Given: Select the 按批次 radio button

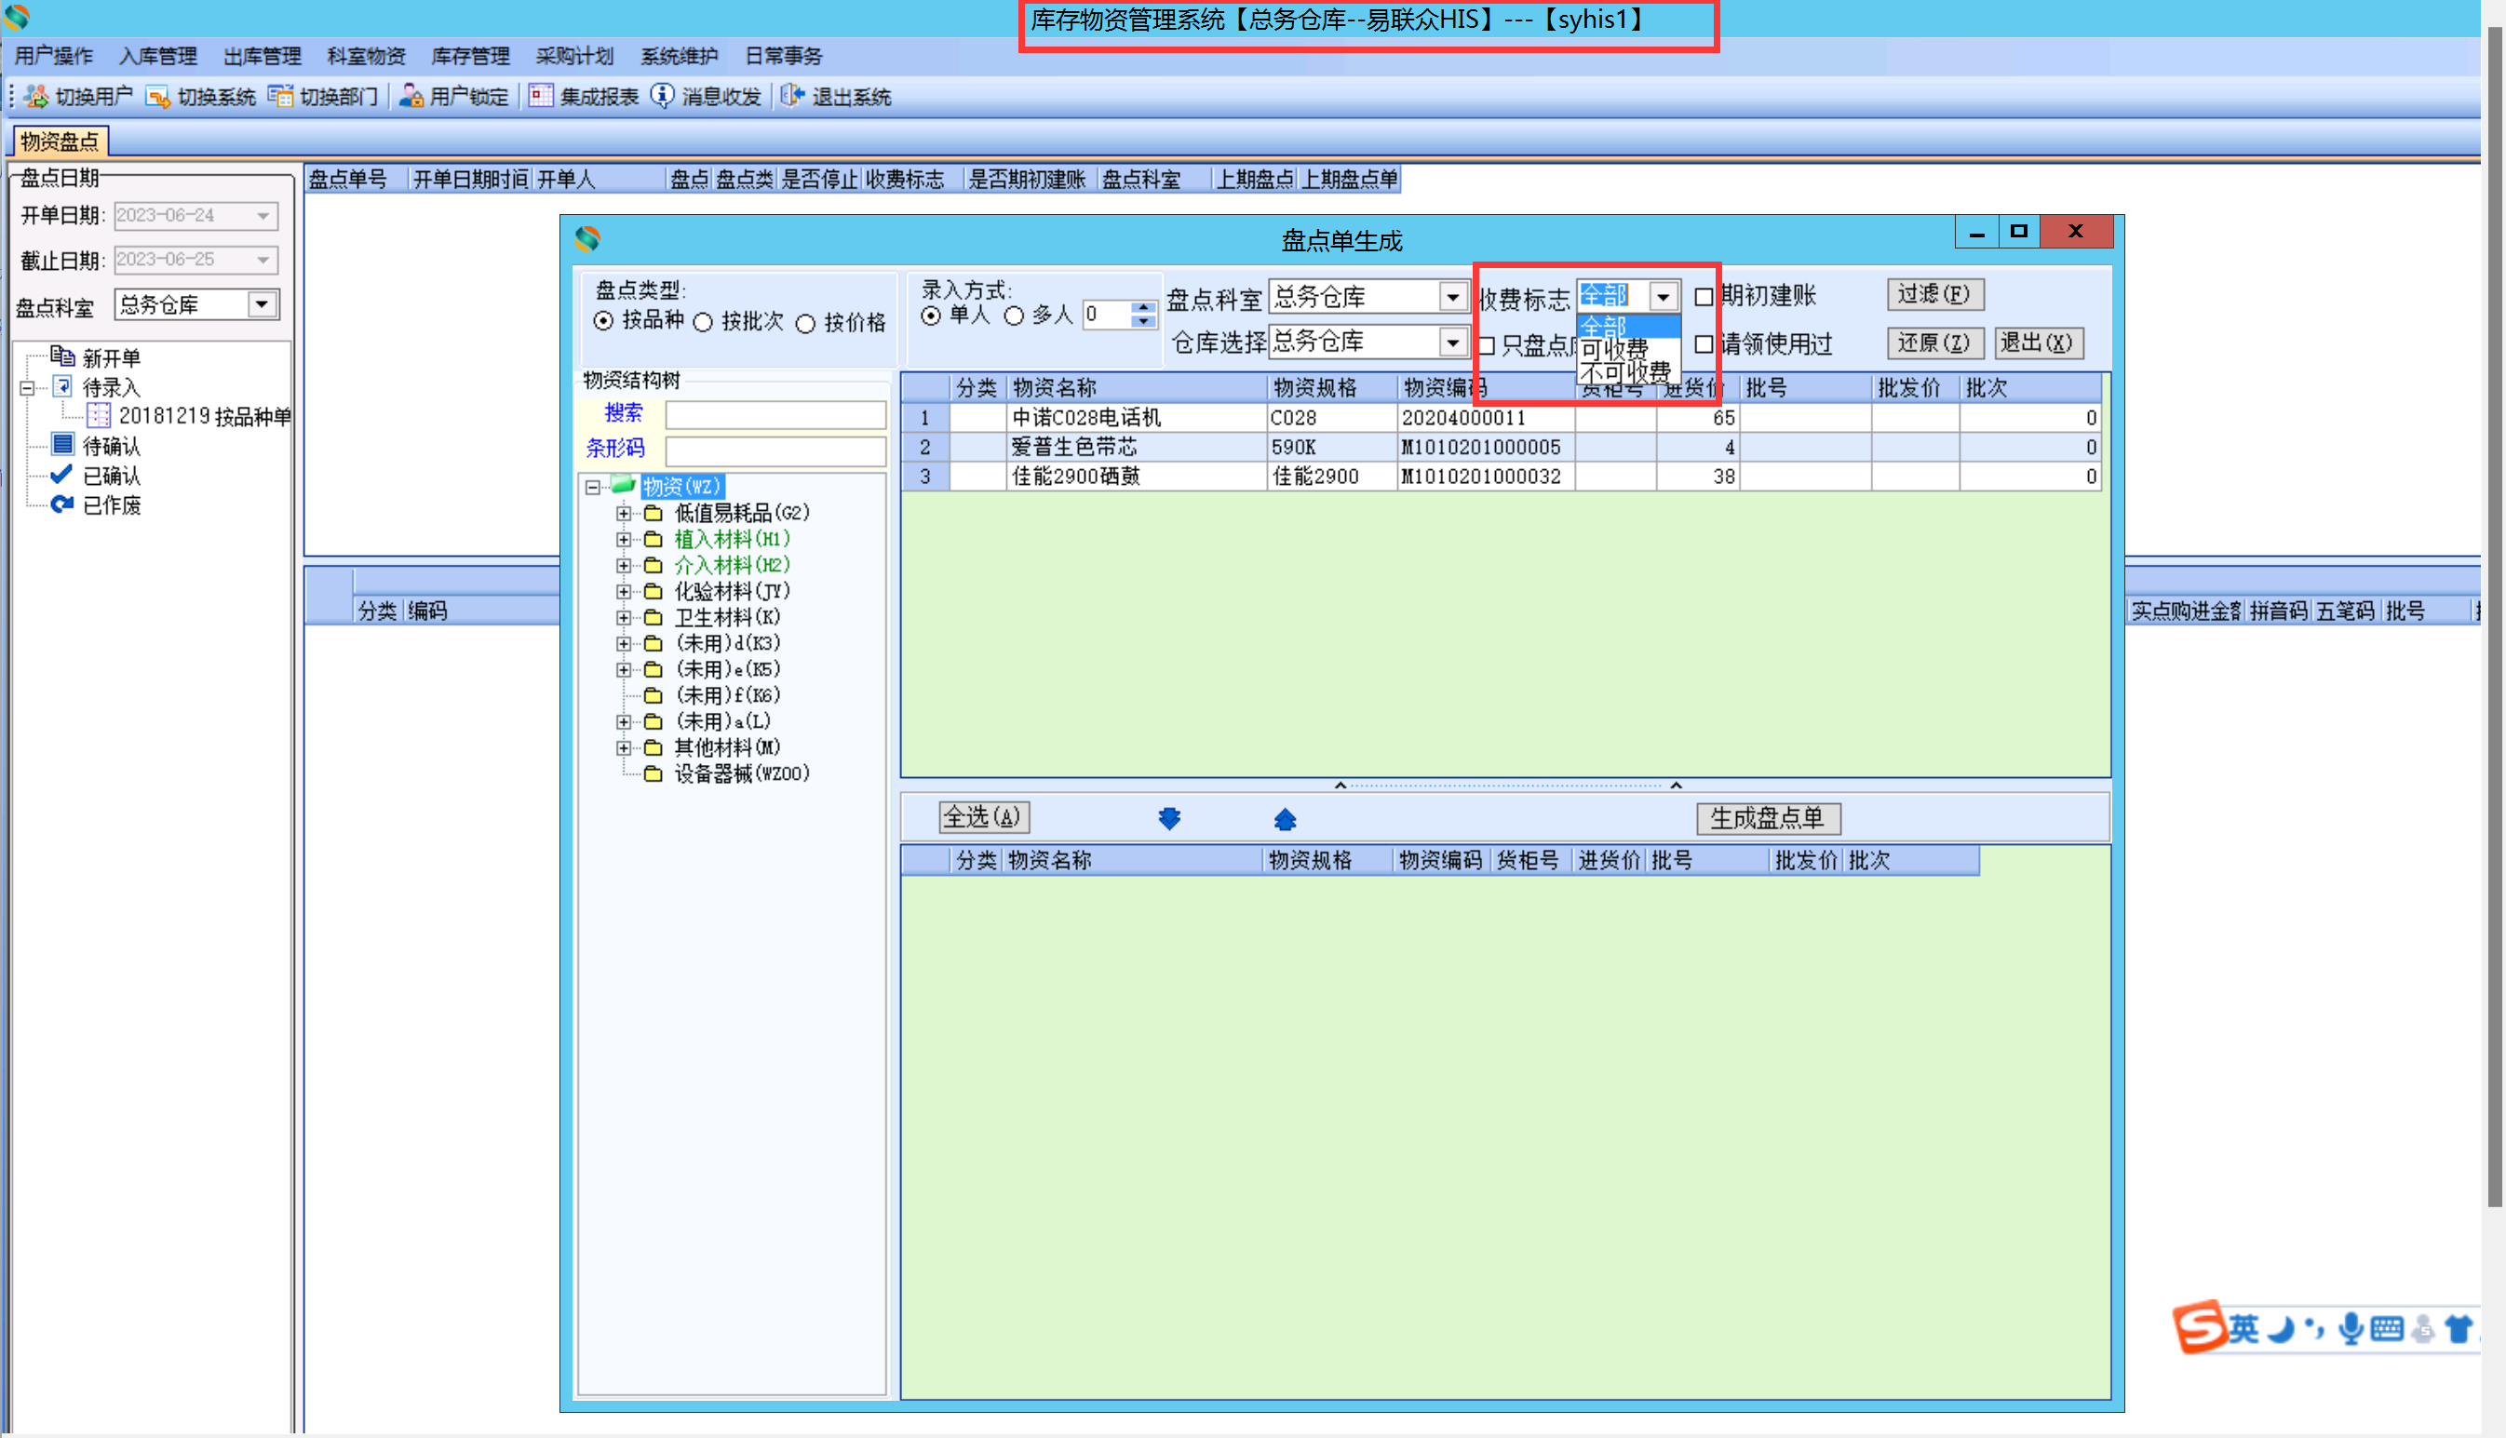Looking at the screenshot, I should pos(704,323).
